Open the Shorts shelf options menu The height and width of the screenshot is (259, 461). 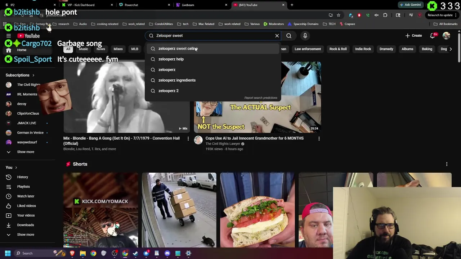(x=447, y=164)
